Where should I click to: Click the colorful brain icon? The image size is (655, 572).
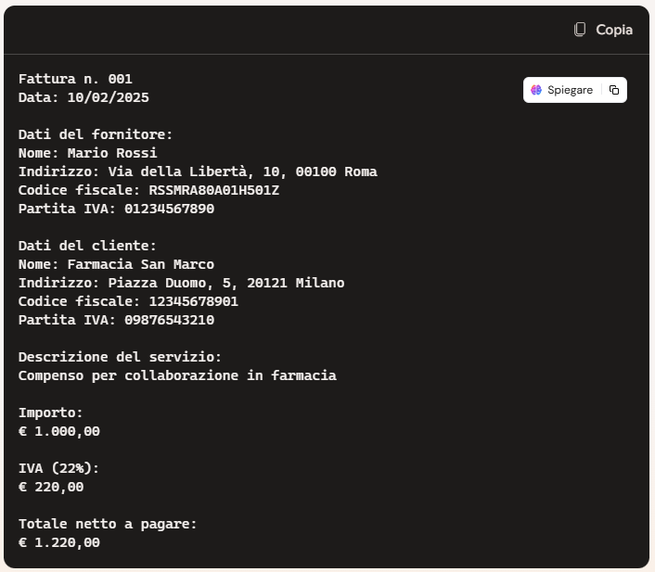(x=536, y=90)
